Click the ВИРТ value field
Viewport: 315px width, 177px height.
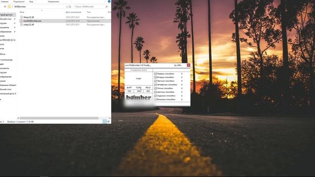tap(129, 91)
